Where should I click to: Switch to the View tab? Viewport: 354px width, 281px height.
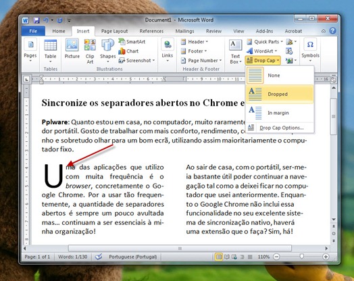point(238,31)
